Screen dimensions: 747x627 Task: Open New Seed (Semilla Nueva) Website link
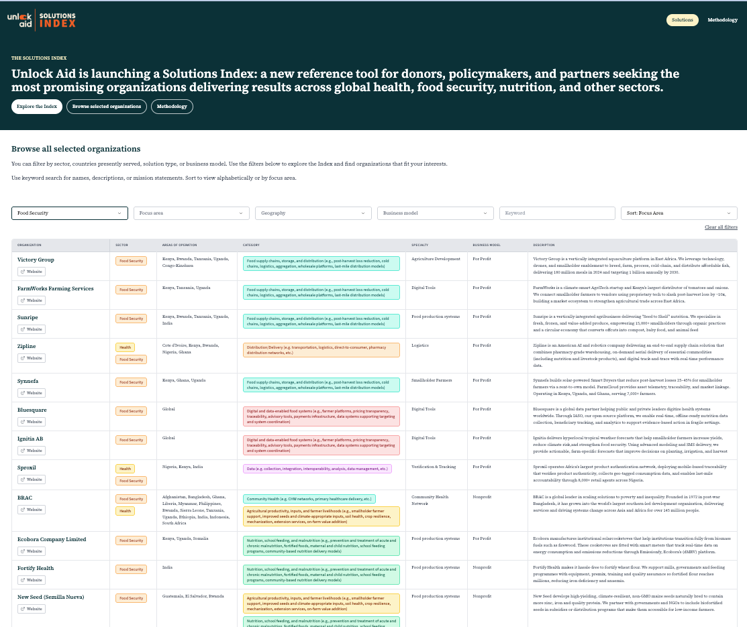click(x=32, y=609)
